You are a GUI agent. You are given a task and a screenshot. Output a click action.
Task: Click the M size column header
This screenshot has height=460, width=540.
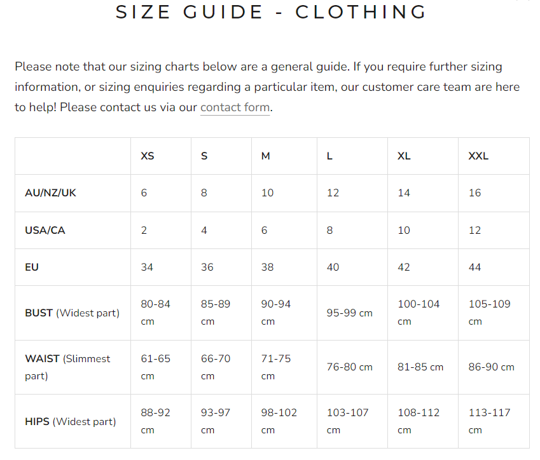[266, 156]
